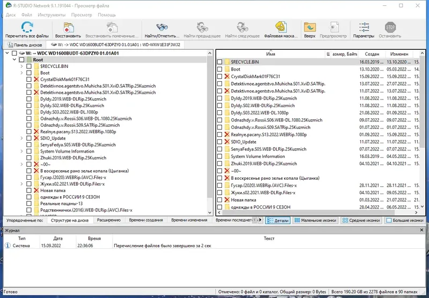
Task: Click Realnye.pacany deleted folder icon in right list
Action: click(x=227, y=134)
